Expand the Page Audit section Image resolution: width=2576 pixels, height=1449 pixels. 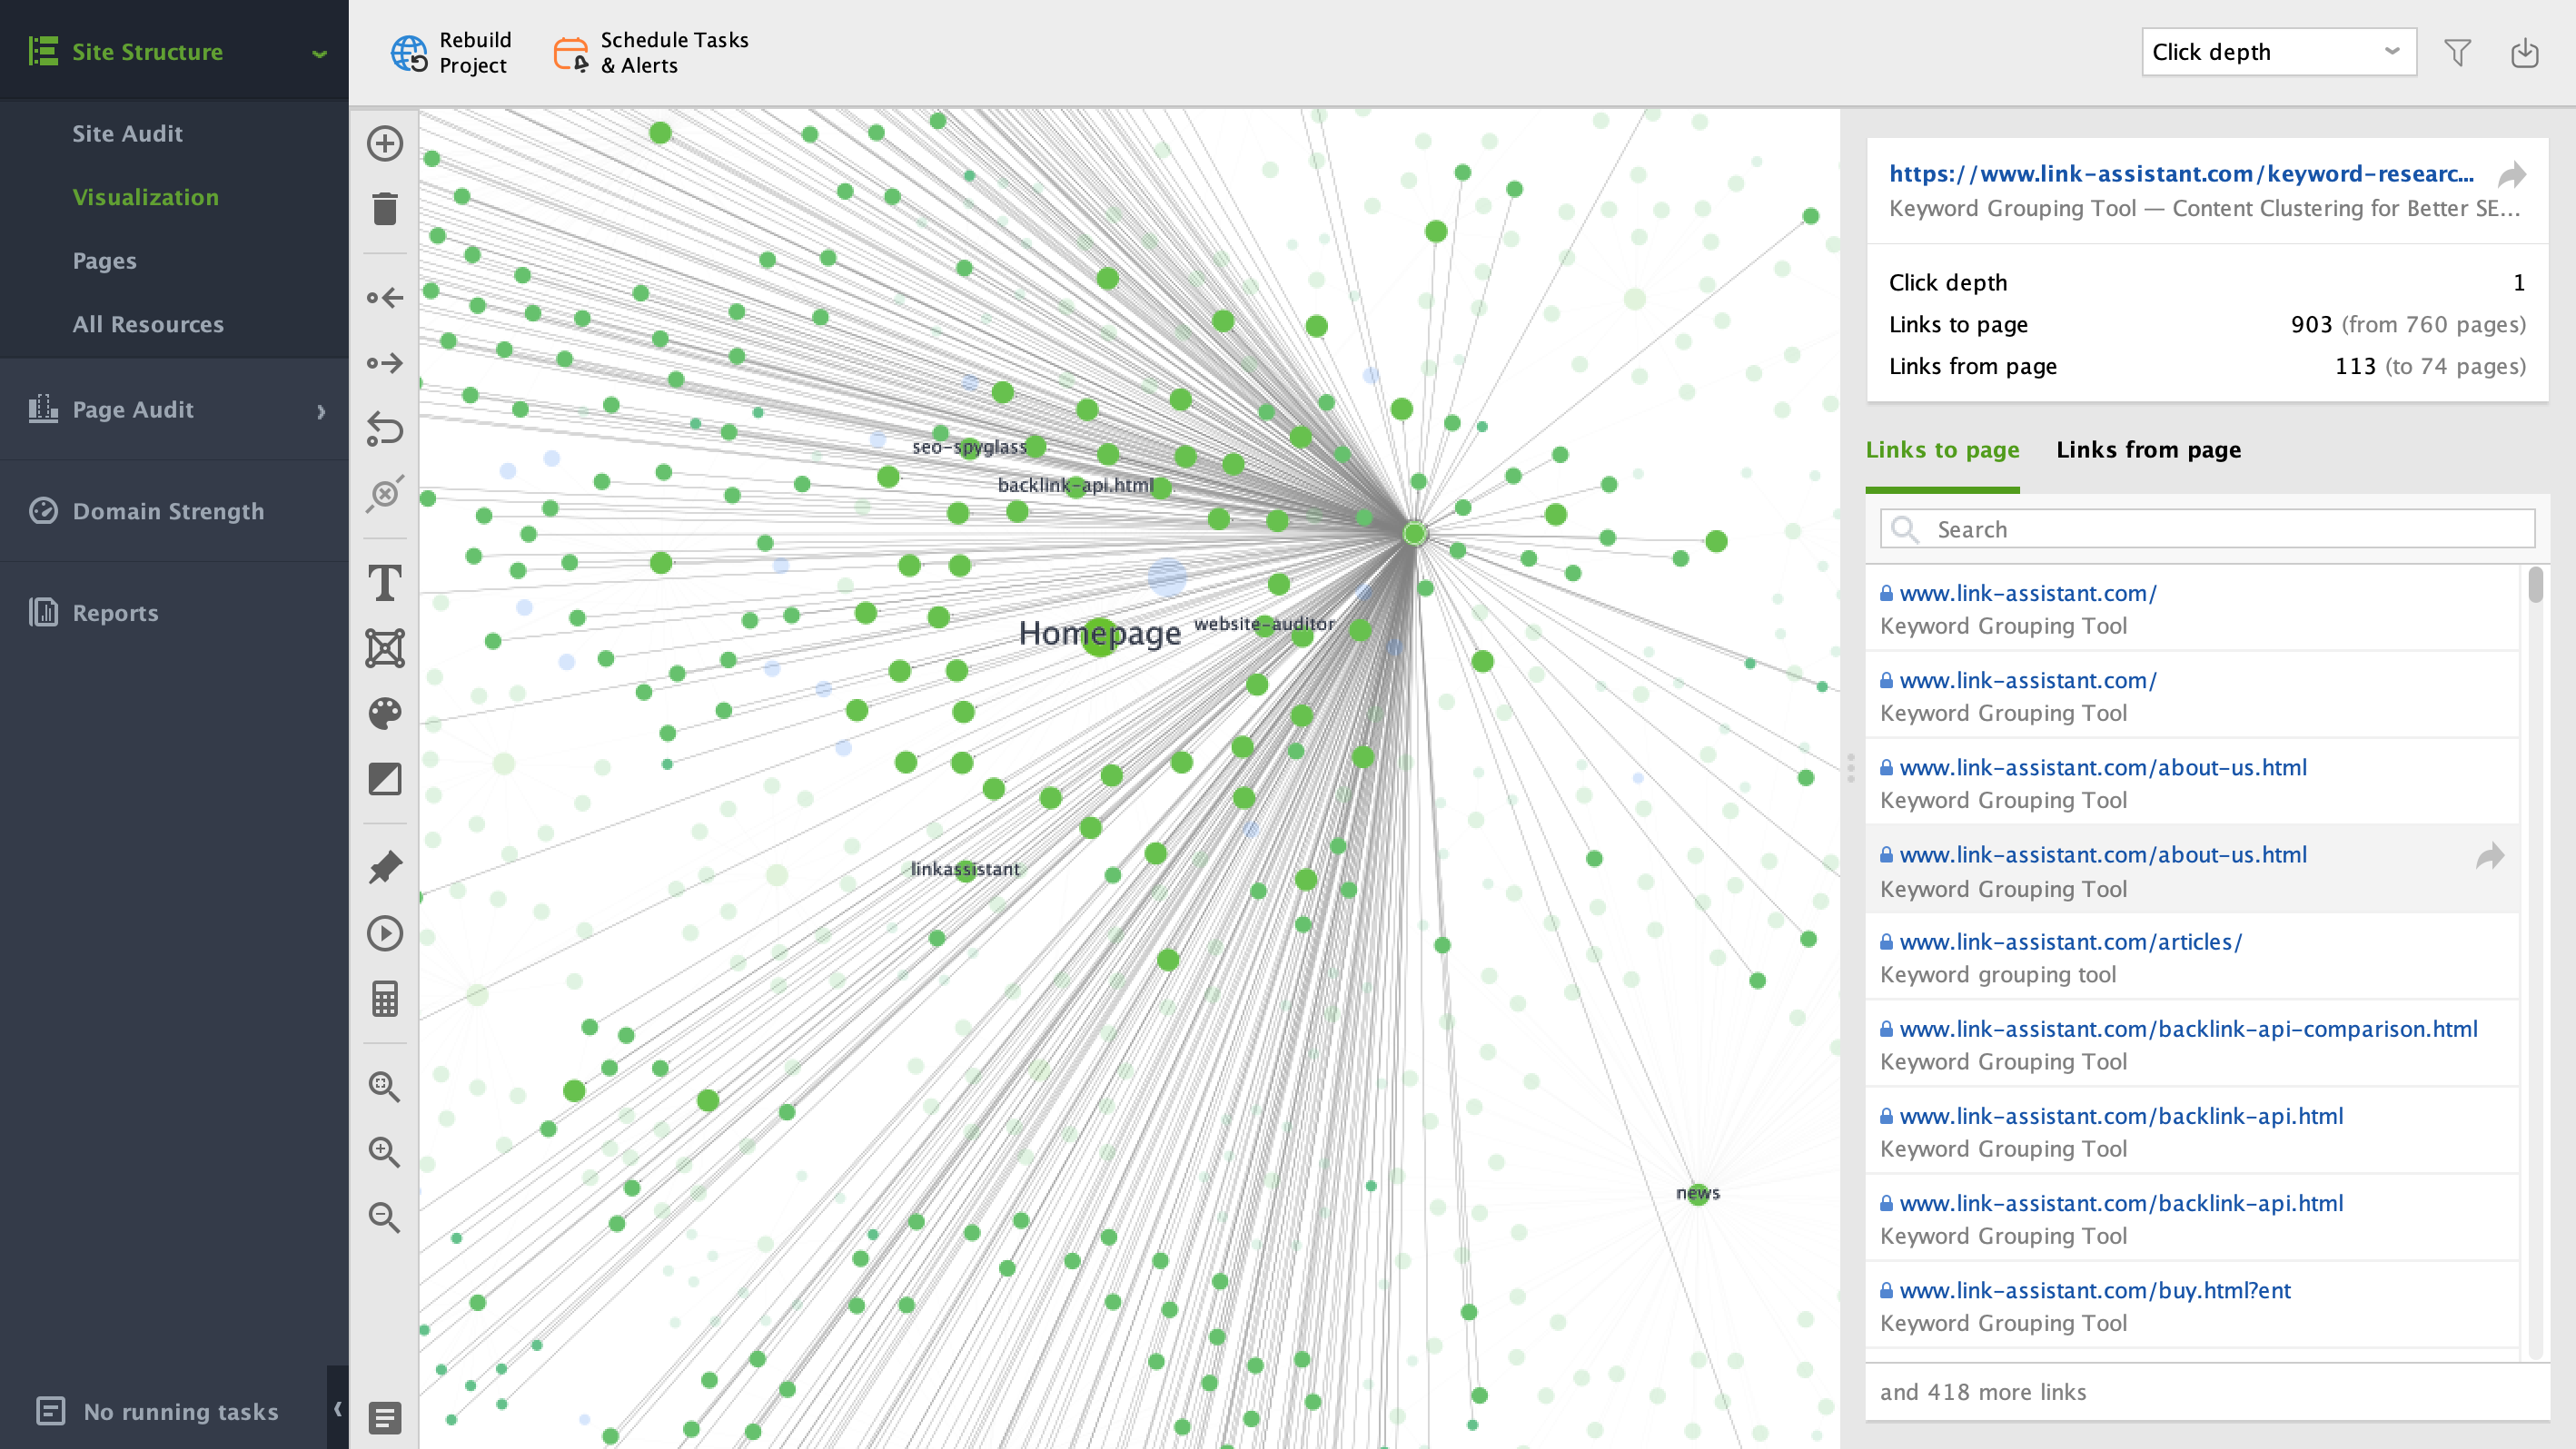(x=321, y=410)
